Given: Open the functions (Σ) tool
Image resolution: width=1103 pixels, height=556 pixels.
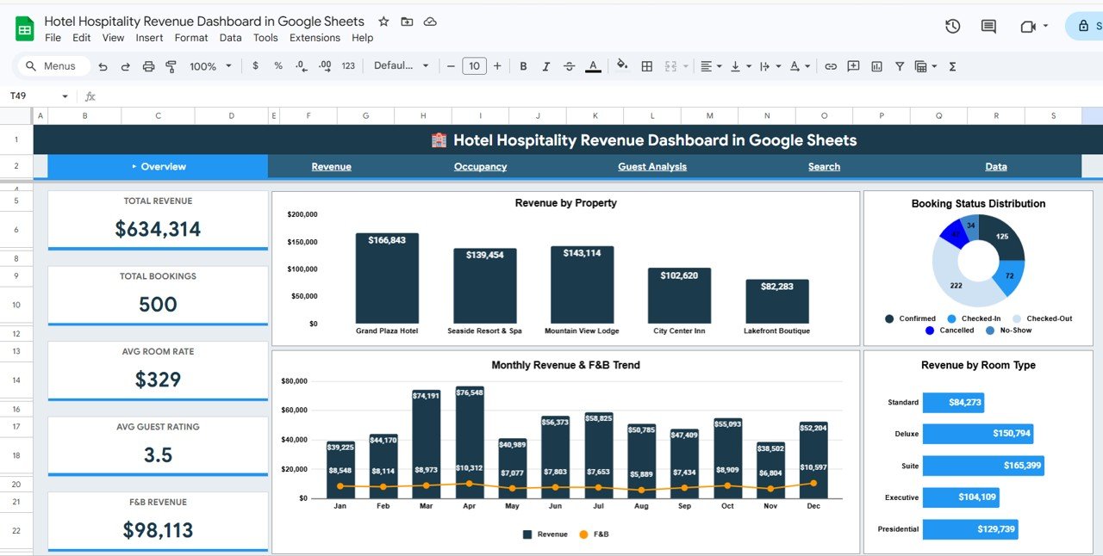Looking at the screenshot, I should coord(953,66).
